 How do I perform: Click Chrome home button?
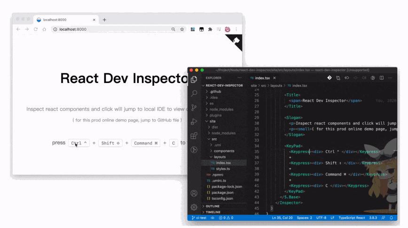point(44,30)
